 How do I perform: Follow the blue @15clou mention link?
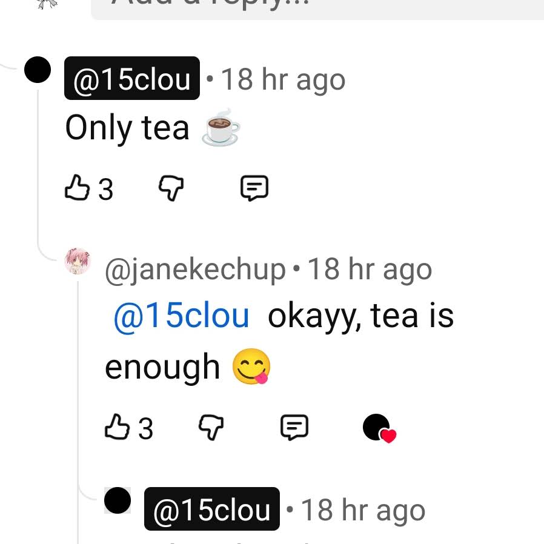pyautogui.click(x=182, y=316)
